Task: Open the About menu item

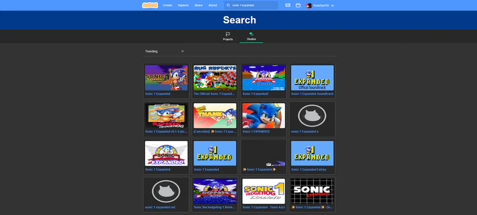Action: (213, 5)
